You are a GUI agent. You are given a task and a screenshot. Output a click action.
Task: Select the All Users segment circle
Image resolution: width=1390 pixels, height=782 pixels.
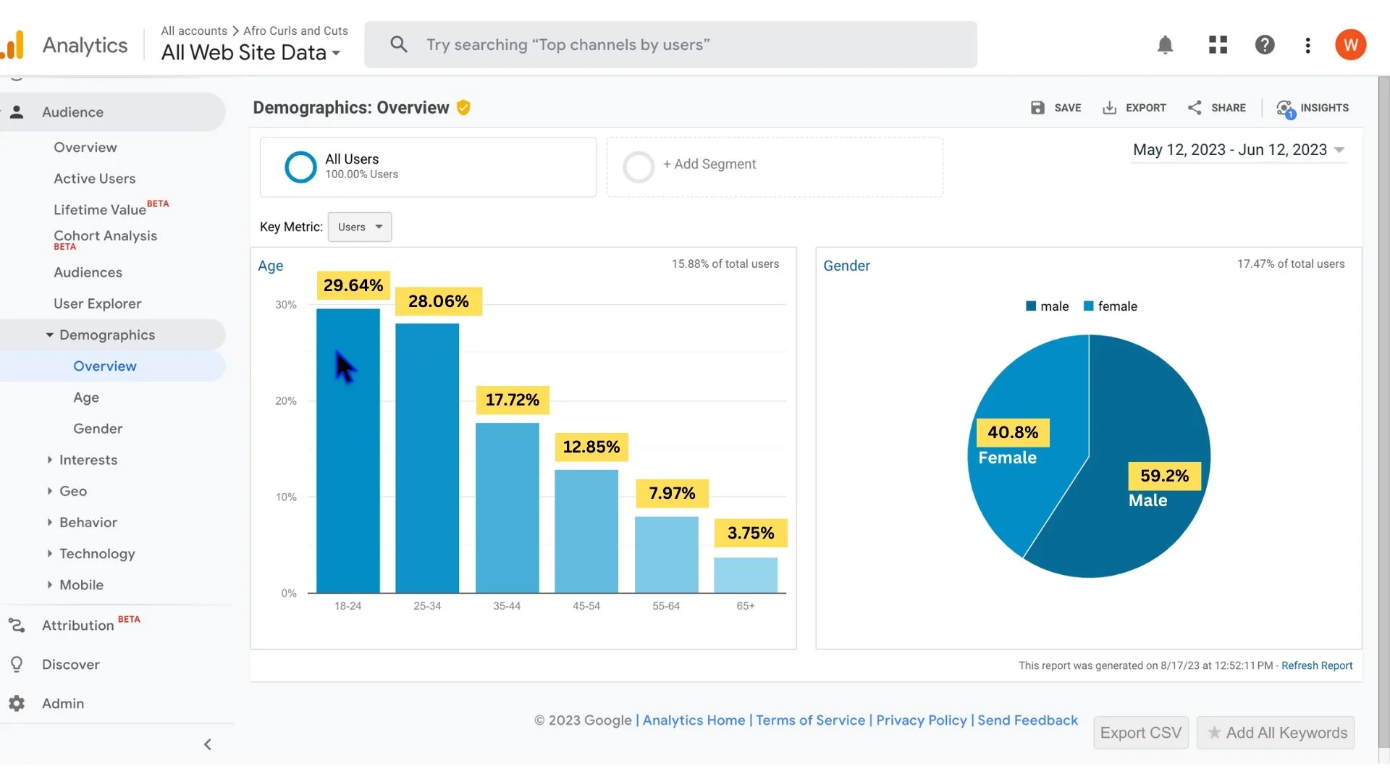click(300, 167)
